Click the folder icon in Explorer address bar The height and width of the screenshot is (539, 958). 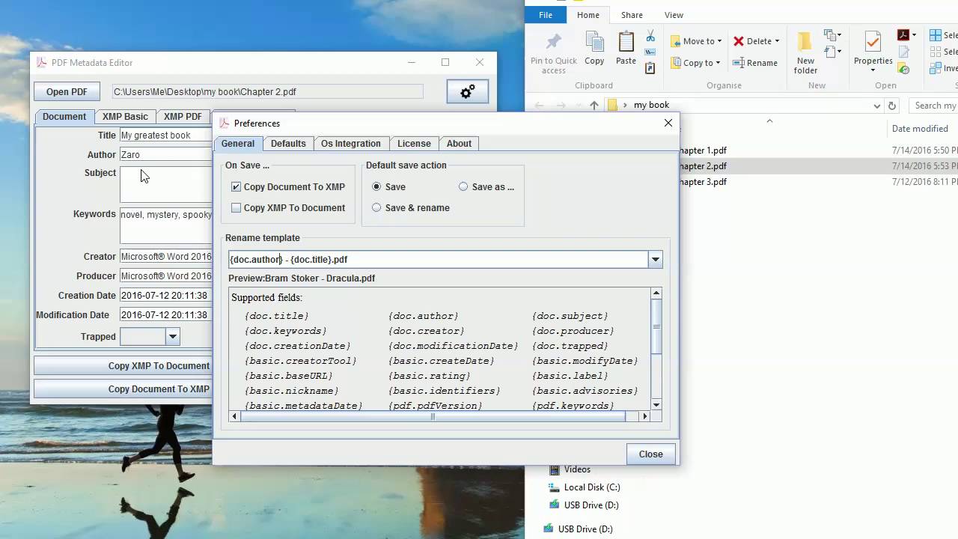pyautogui.click(x=613, y=106)
